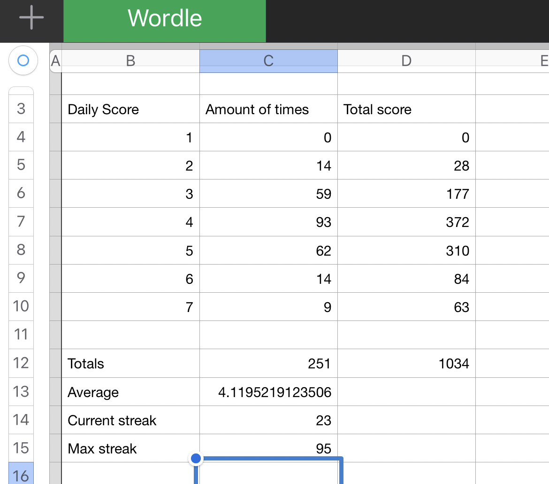Select the 14 in row 9
Viewport: 549px width, 484px height.
[x=268, y=279]
